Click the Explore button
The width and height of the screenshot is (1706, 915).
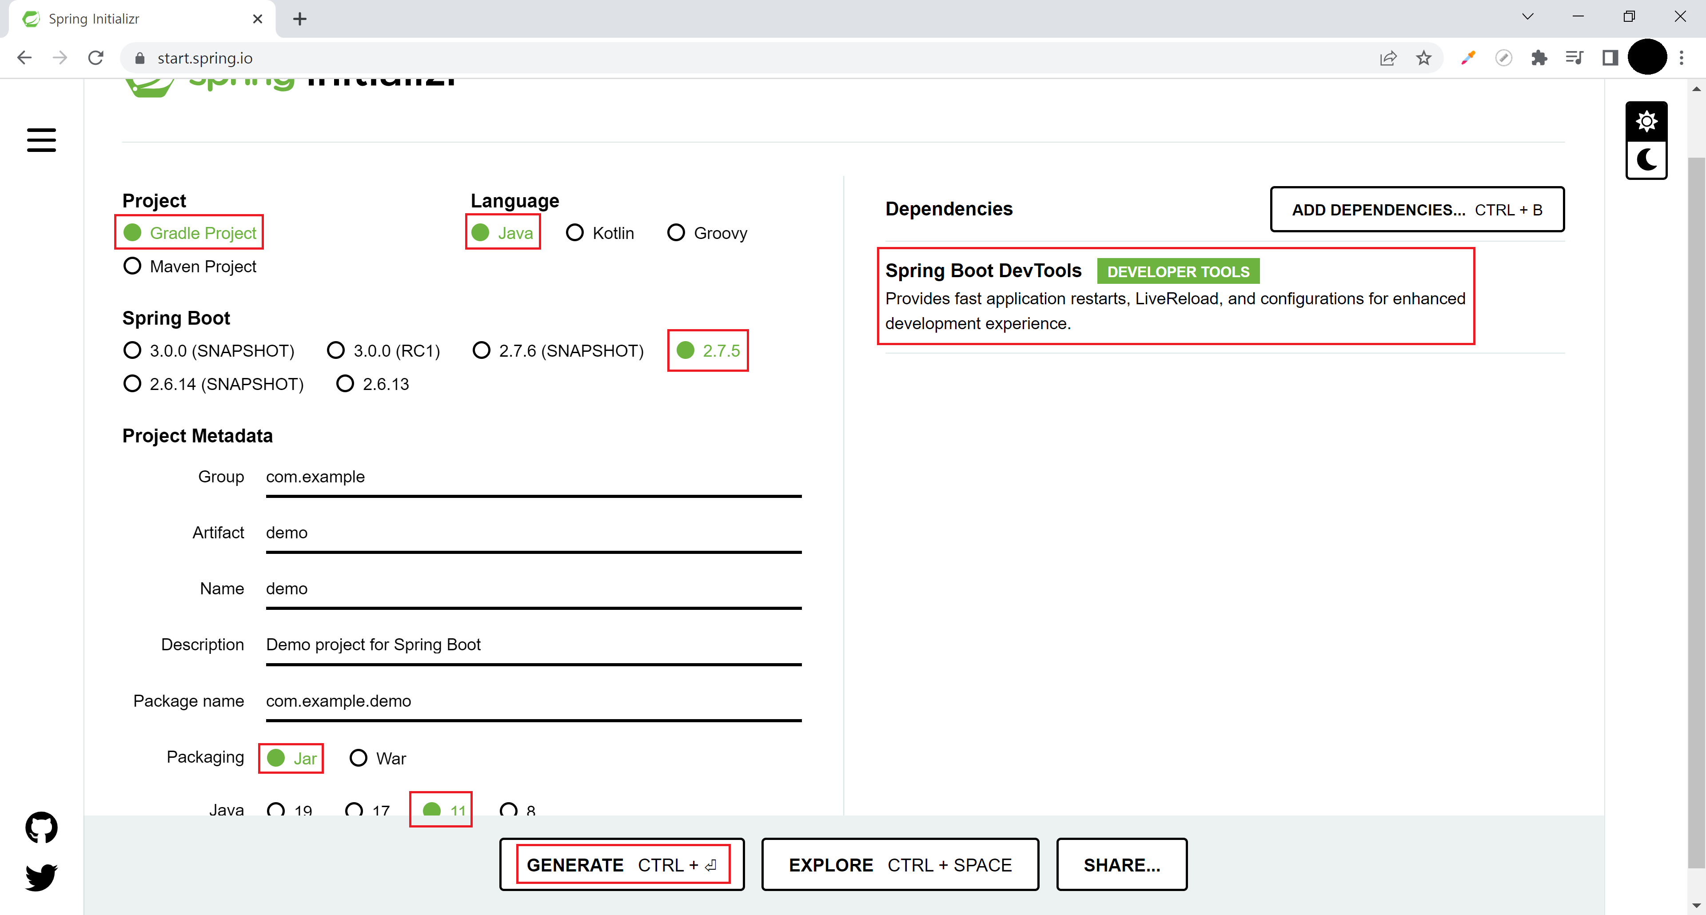899,865
